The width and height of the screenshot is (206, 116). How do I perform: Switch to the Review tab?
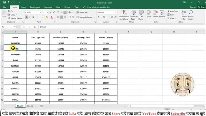[67, 7]
